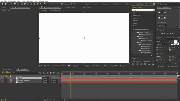Select the Pen tool
Image resolution: width=180 pixels, height=101 pixels.
[25, 4]
